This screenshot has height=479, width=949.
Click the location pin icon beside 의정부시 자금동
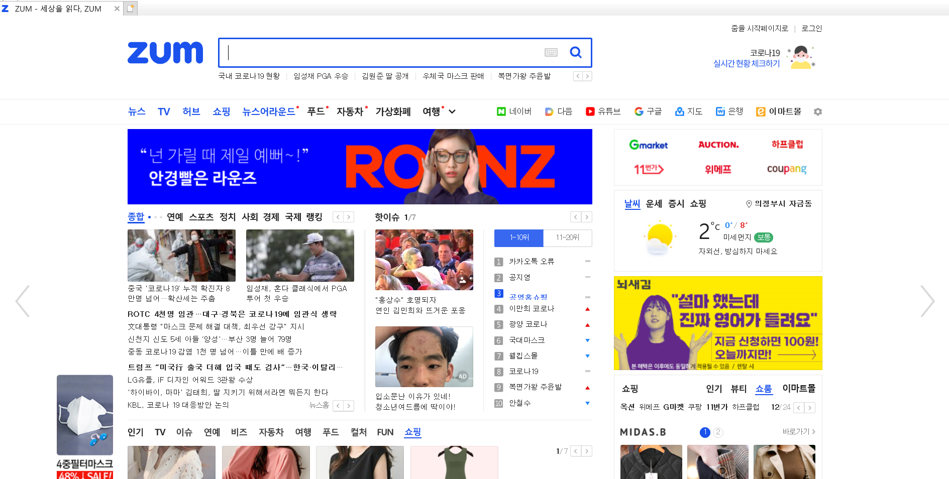pyautogui.click(x=749, y=204)
